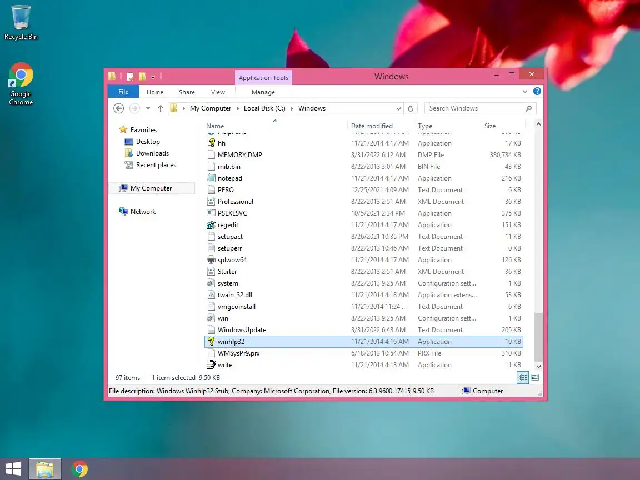Select the Starter XML document
This screenshot has height=480, width=640.
(364, 272)
